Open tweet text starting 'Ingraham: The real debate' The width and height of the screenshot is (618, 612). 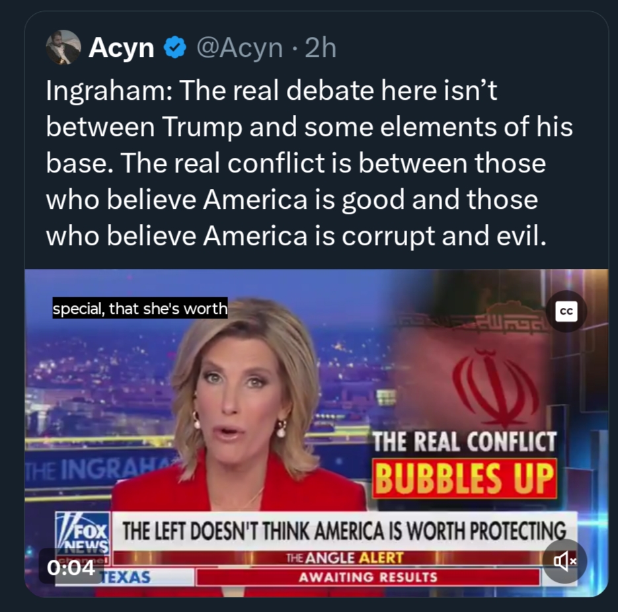pos(309,163)
